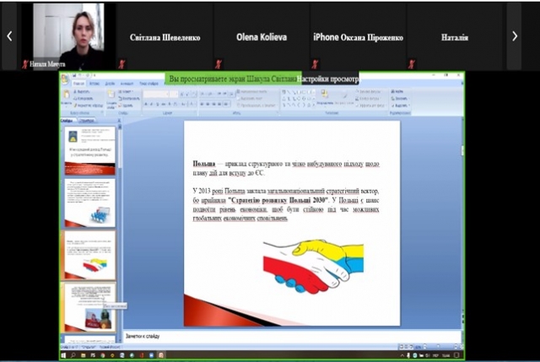Open the Показ слайдов ribbon tab
This screenshot has height=362, width=540.
pos(148,84)
